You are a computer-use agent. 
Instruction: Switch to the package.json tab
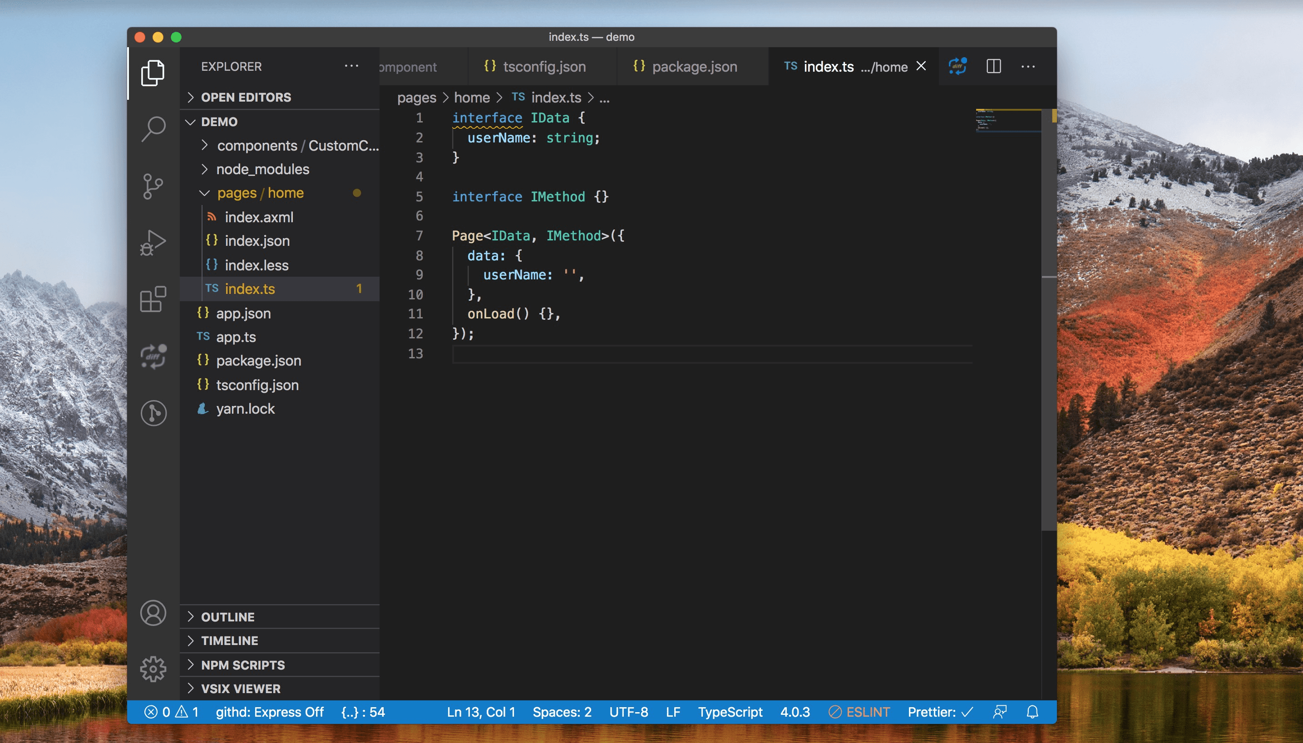[x=693, y=66]
